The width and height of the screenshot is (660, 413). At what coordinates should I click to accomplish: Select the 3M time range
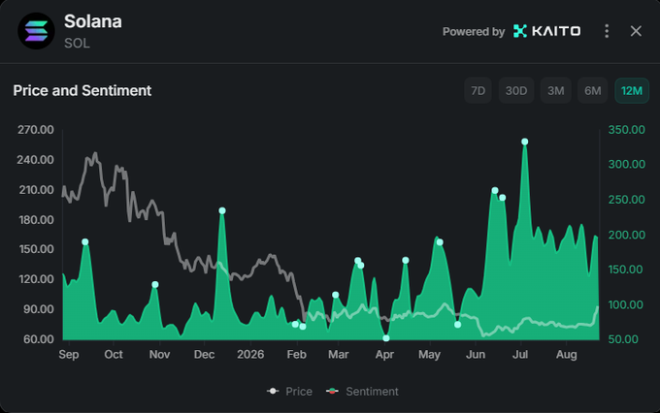pyautogui.click(x=555, y=90)
